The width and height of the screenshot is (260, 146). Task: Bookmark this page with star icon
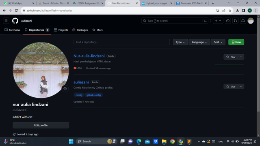coord(230,11)
